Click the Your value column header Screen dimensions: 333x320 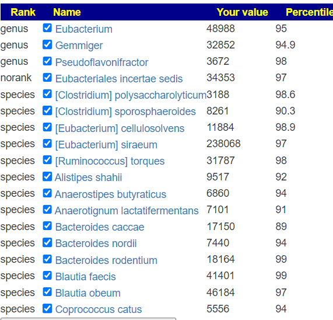(243, 12)
